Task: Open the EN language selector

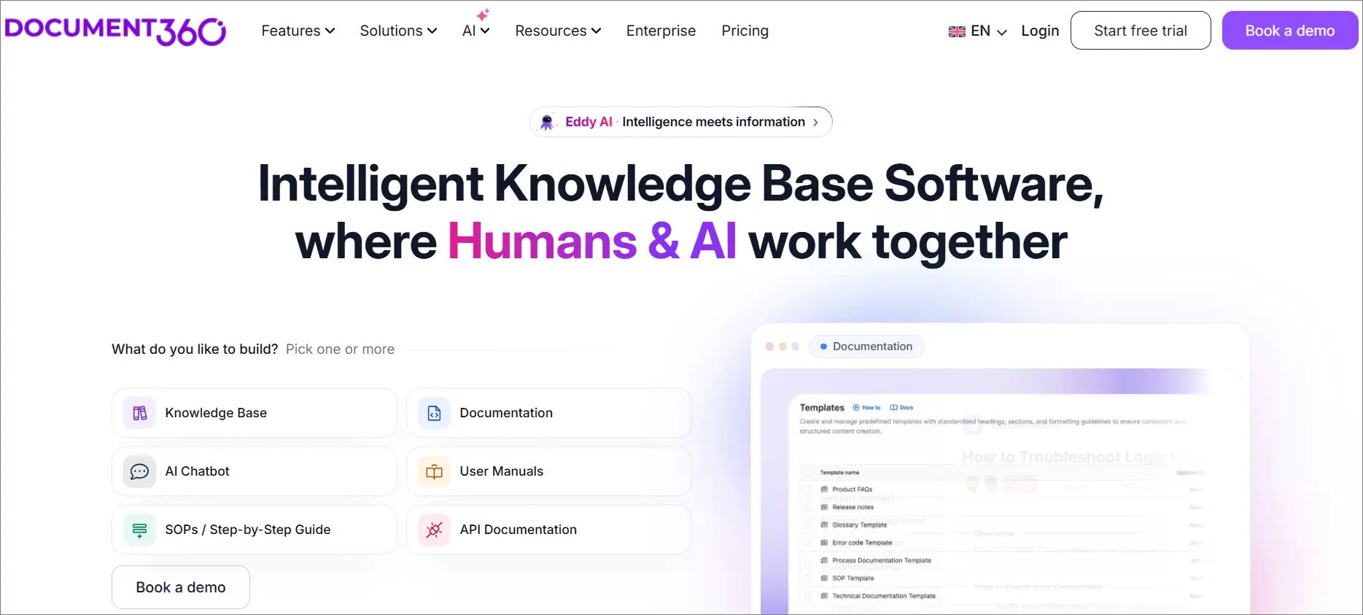Action: (977, 31)
